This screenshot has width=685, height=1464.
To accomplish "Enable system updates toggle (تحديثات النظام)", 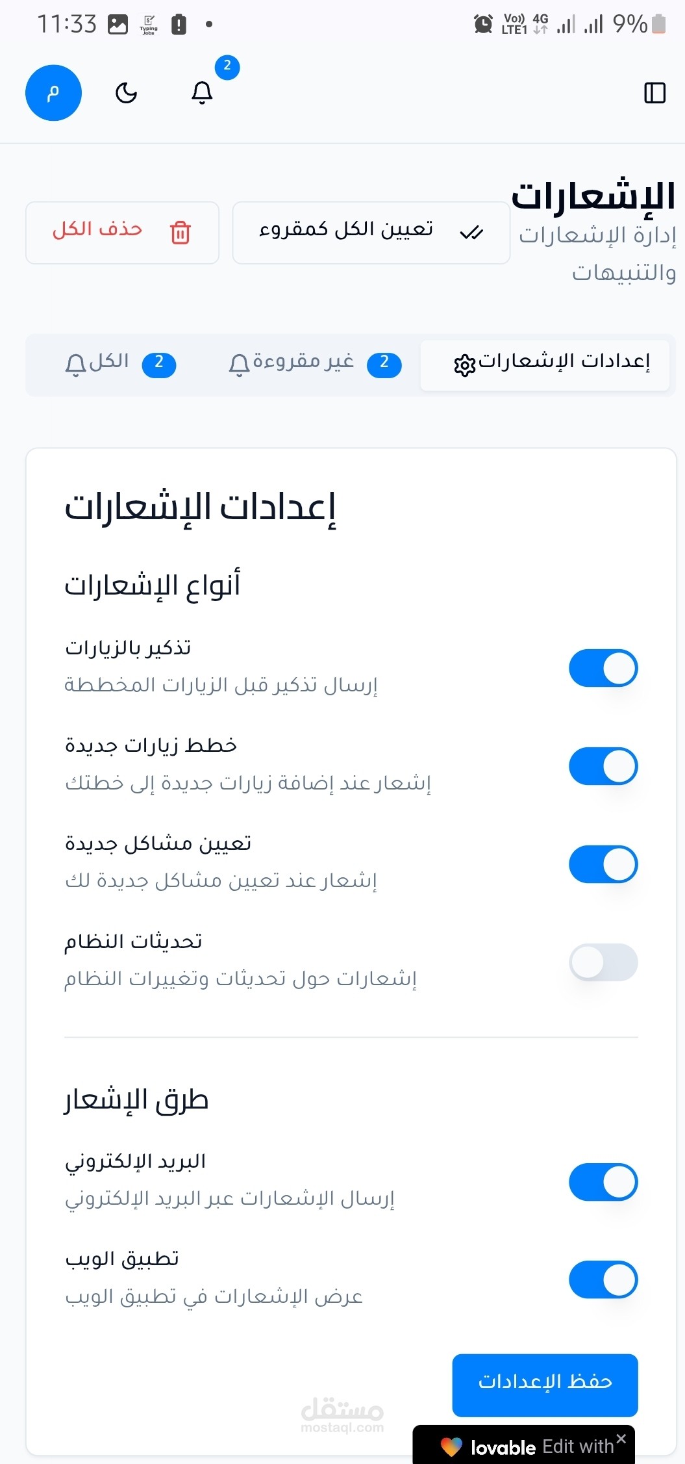I will click(x=603, y=962).
